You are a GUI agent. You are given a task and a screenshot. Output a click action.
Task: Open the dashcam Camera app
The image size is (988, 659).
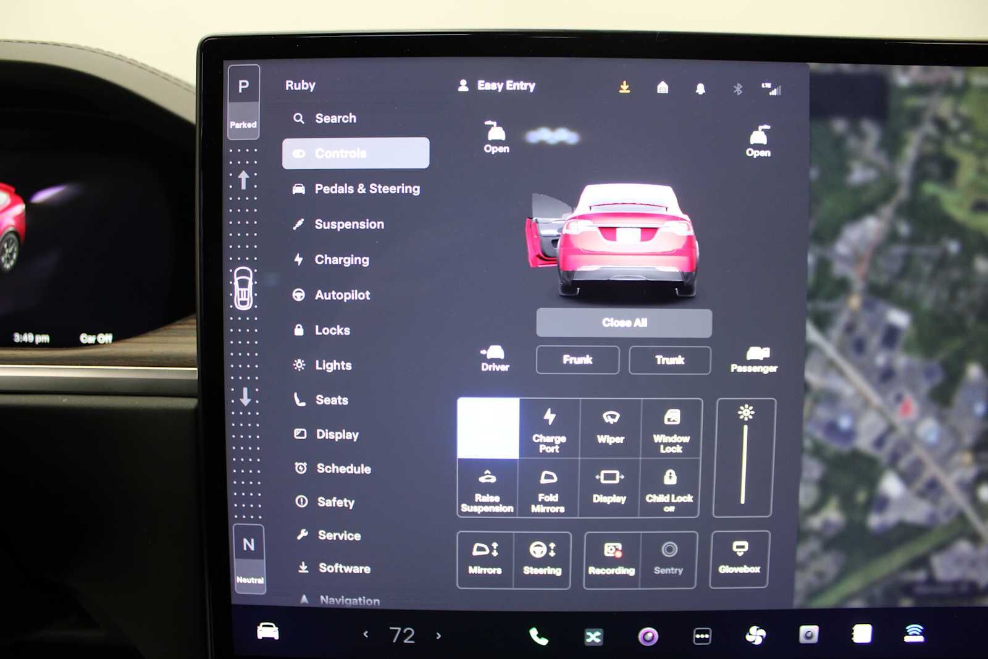tap(809, 634)
